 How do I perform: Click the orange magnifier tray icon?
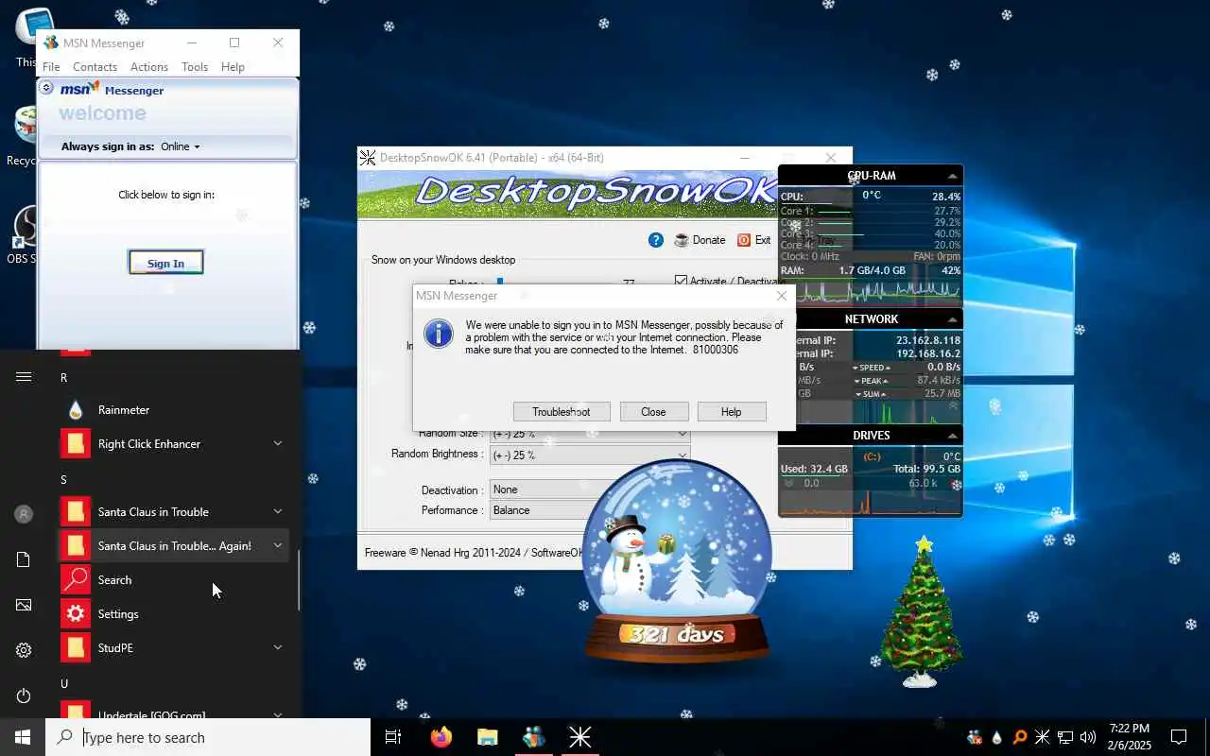coord(1020,737)
